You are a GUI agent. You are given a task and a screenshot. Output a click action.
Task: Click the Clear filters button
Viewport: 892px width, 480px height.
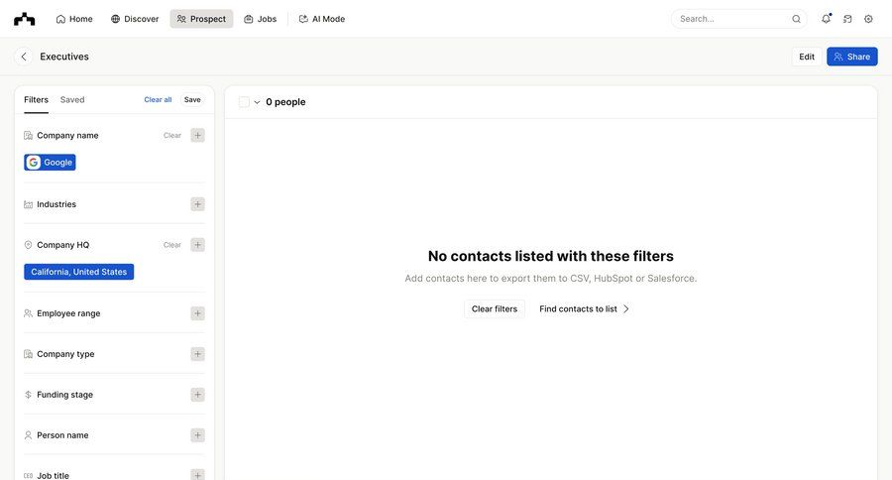click(x=495, y=308)
